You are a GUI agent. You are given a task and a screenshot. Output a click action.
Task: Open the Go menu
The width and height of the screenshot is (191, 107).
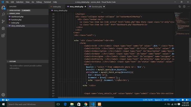(x=33, y=2)
